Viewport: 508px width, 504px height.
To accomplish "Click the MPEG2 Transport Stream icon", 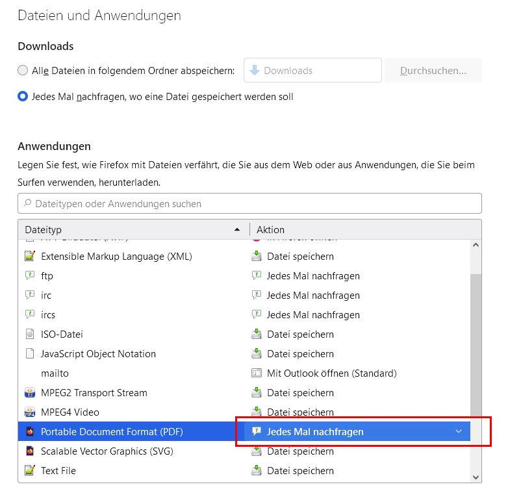I will (x=29, y=393).
